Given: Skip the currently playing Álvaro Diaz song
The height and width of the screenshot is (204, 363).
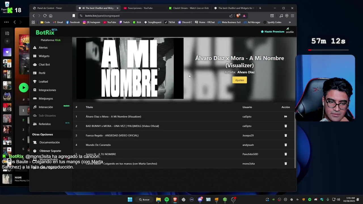Looking at the screenshot, I should tap(286, 116).
